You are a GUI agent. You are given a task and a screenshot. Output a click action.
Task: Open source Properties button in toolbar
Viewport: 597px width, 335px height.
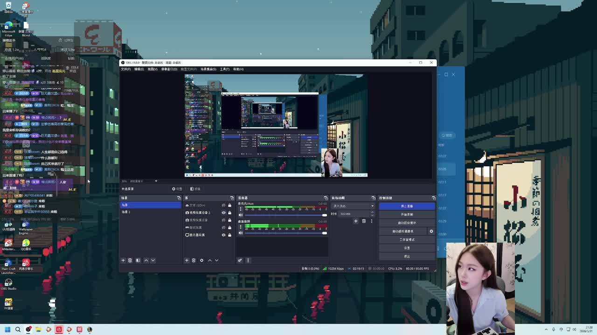click(x=177, y=189)
